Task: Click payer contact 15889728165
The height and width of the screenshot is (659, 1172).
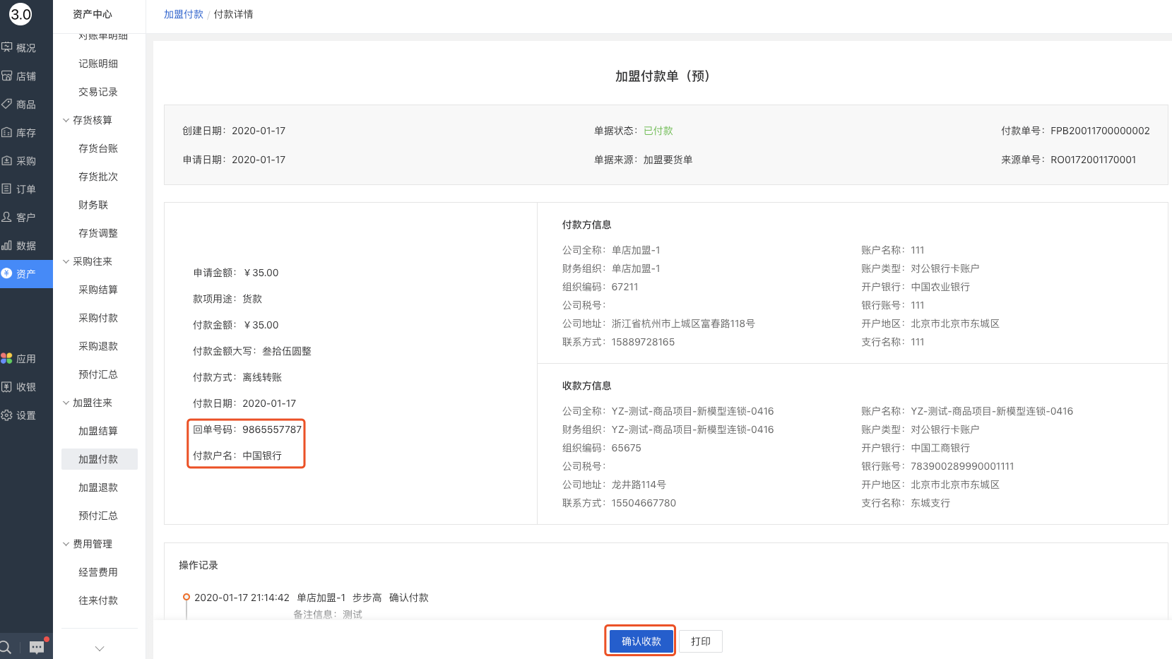Action: tap(643, 342)
